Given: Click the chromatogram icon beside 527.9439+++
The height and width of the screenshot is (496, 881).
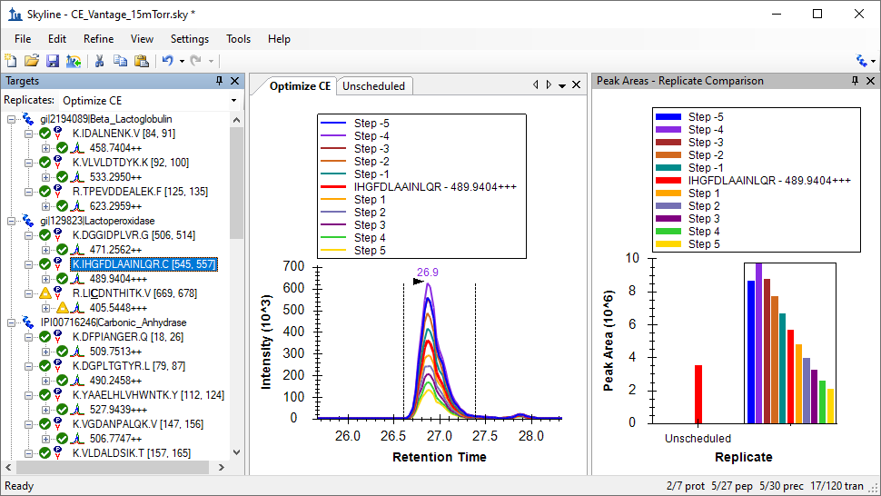Looking at the screenshot, I should coord(77,410).
